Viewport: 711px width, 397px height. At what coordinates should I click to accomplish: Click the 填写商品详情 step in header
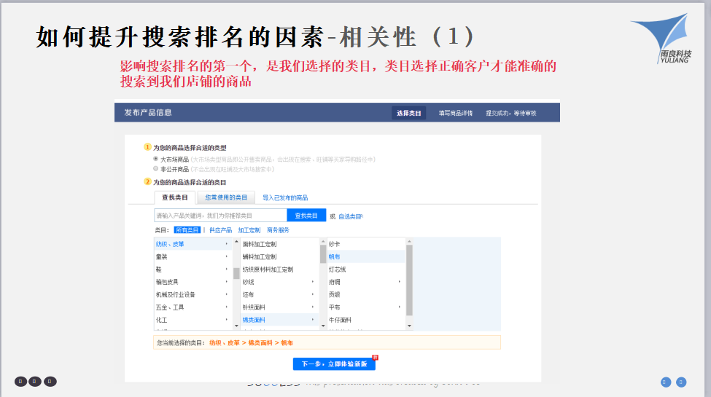(456, 113)
